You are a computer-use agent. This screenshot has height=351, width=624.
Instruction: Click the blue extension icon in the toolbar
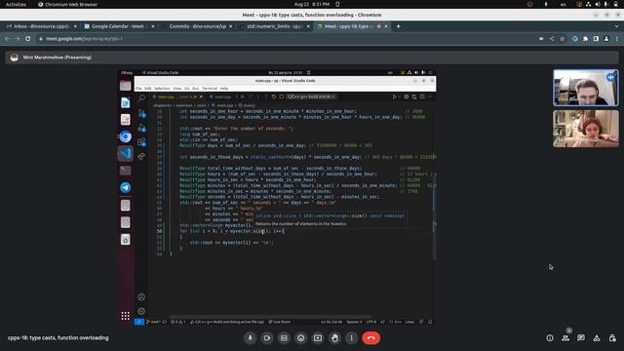pyautogui.click(x=575, y=39)
